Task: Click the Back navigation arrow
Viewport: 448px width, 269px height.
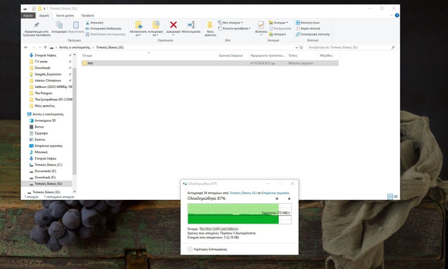Action: pos(26,47)
